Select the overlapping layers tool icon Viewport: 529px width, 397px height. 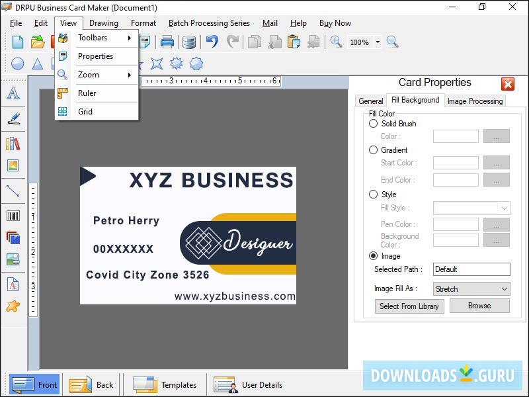13,238
